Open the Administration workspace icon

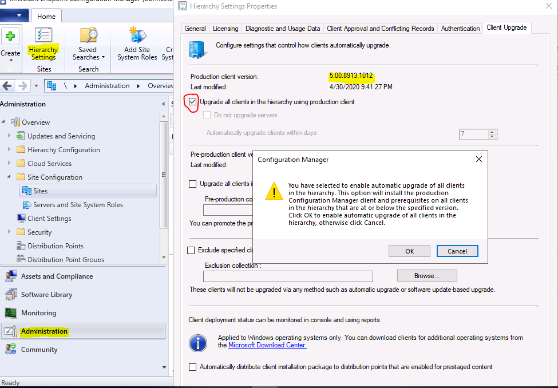[11, 331]
